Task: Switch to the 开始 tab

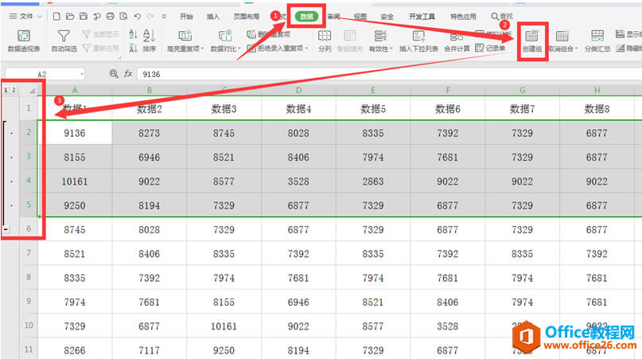Action: pyautogui.click(x=186, y=17)
